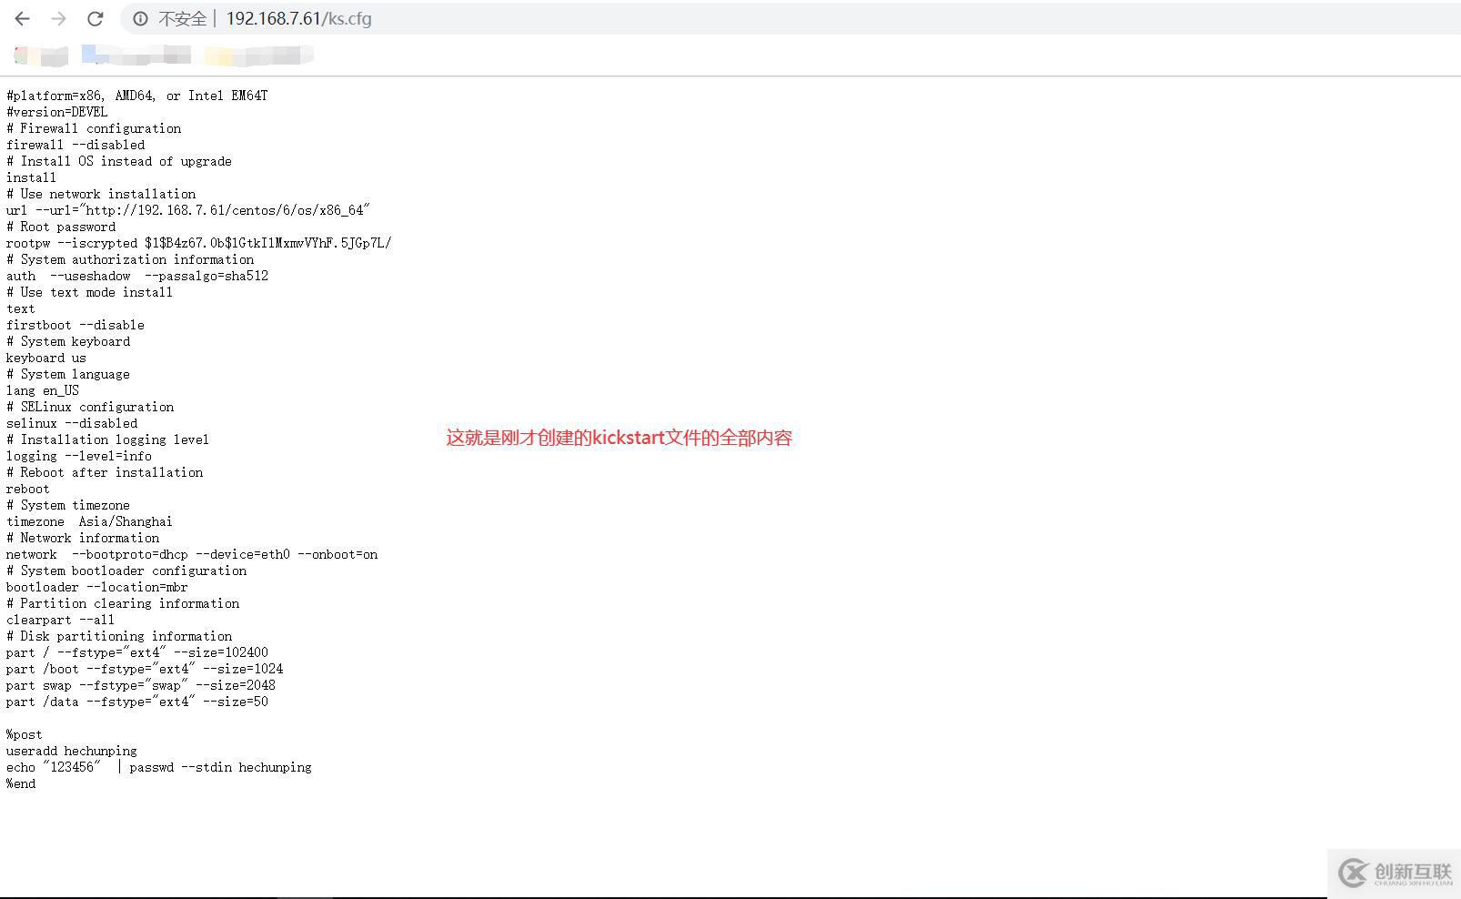Select the 'part swap' partition line
Image resolution: width=1461 pixels, height=899 pixels.
point(141,685)
